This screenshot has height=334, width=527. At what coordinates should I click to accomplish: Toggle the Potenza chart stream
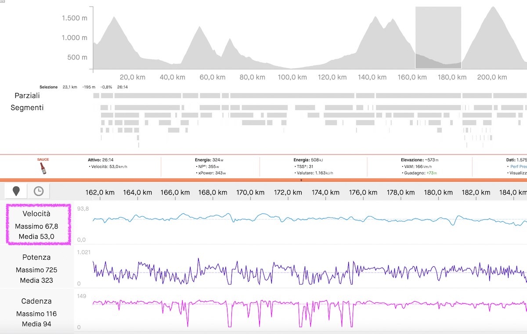[36, 268]
